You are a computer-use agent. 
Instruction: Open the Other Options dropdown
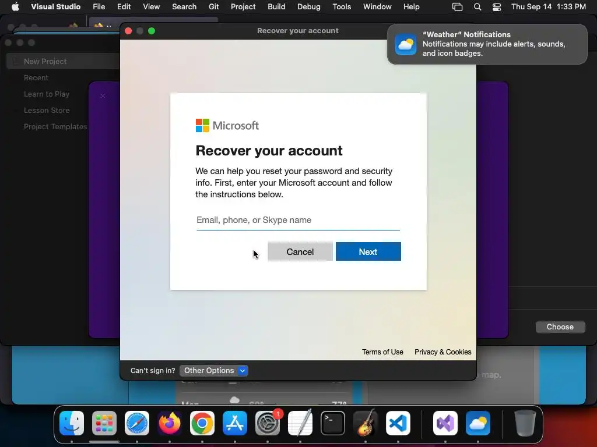[x=213, y=371]
